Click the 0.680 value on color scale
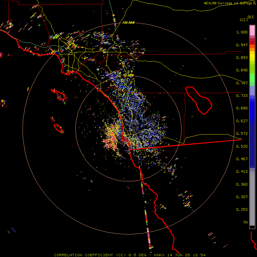This screenshot has height=257, width=257. [242, 108]
